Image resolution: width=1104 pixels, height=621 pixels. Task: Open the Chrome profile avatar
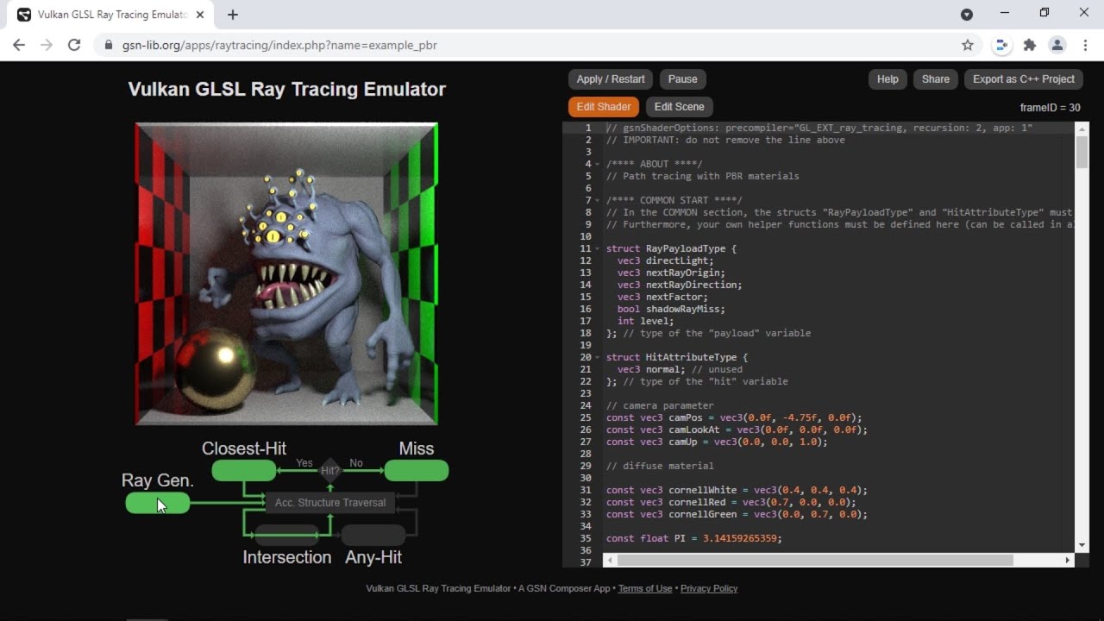1057,45
